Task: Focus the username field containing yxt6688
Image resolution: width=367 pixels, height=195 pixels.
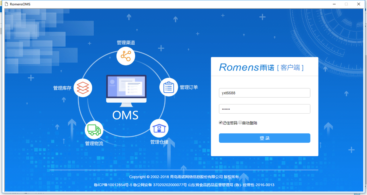Action: pyautogui.click(x=265, y=93)
